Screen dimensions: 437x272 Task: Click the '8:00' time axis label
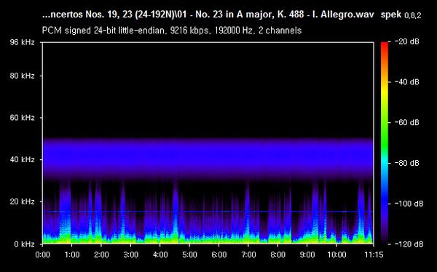click(278, 255)
